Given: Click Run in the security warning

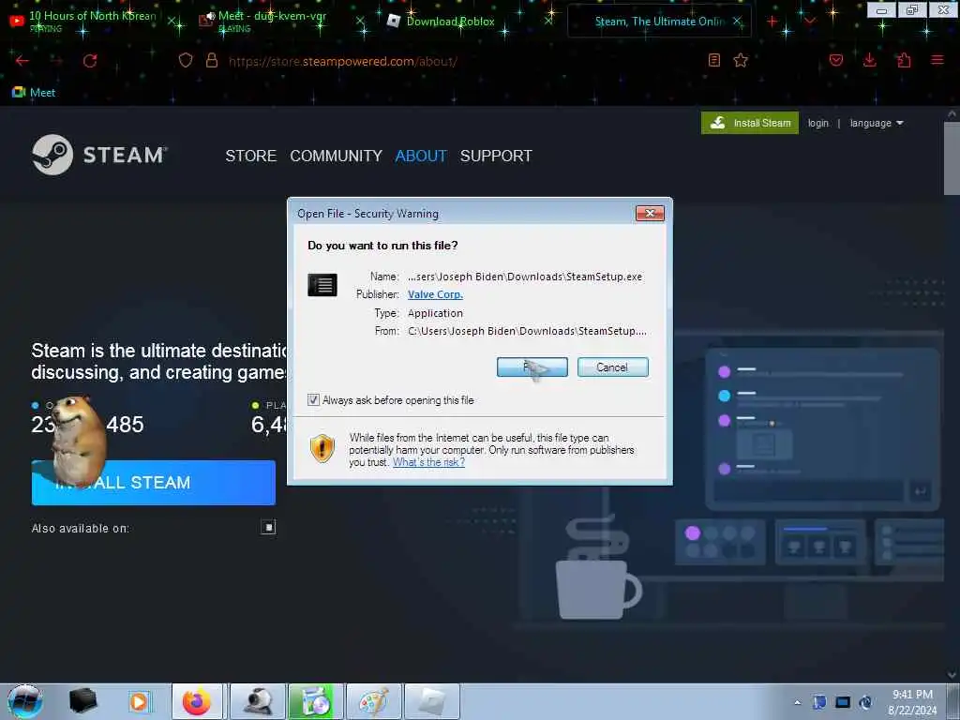Looking at the screenshot, I should click(x=532, y=367).
